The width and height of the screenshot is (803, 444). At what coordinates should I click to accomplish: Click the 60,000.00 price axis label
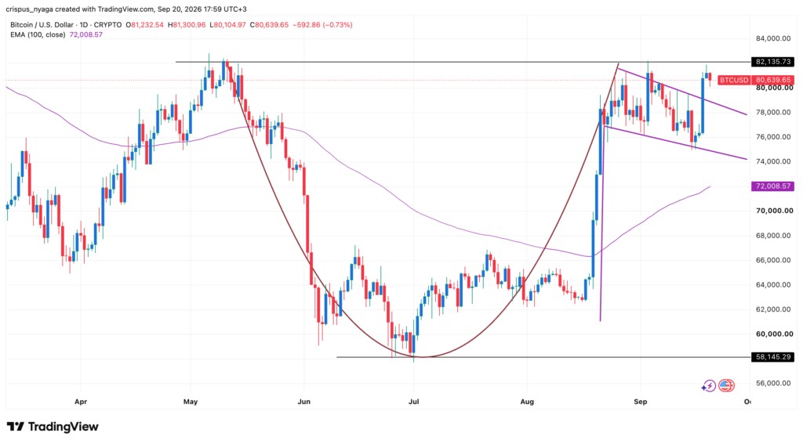pos(774,334)
